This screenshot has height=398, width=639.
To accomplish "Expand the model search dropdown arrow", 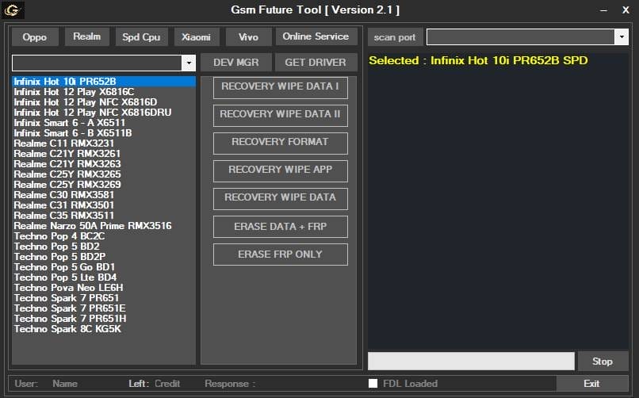I will [189, 63].
